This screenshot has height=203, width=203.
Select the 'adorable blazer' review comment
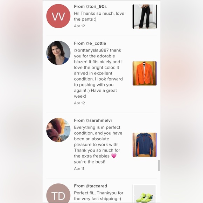98,73
